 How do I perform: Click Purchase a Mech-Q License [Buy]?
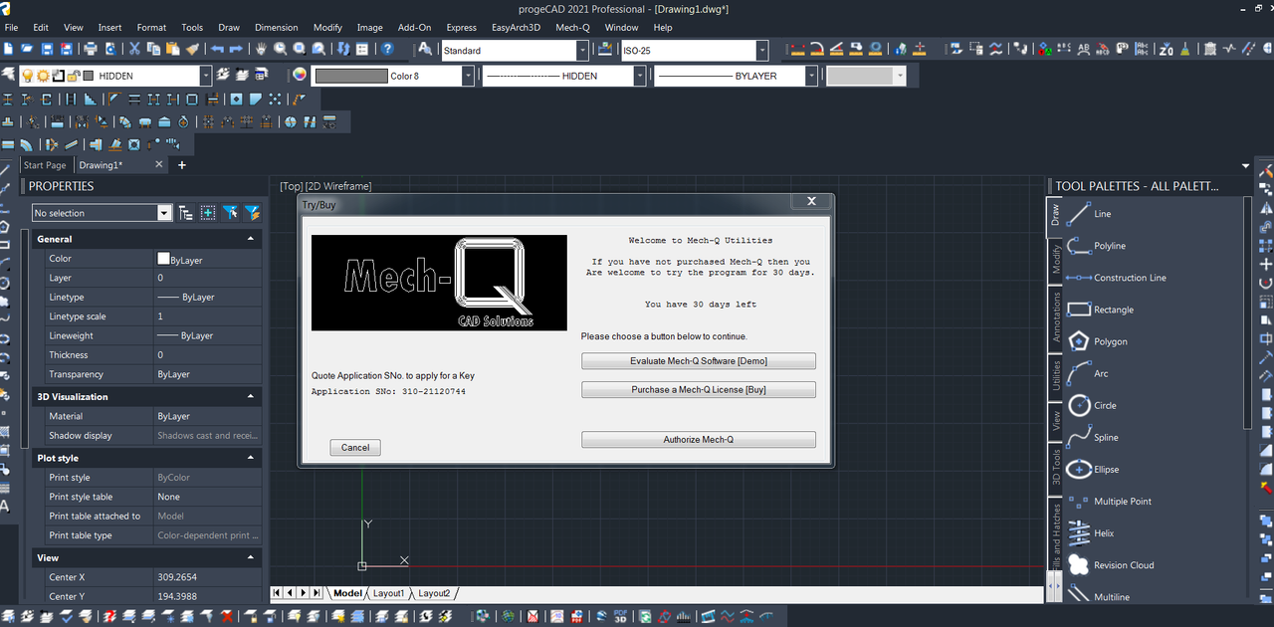tap(699, 390)
